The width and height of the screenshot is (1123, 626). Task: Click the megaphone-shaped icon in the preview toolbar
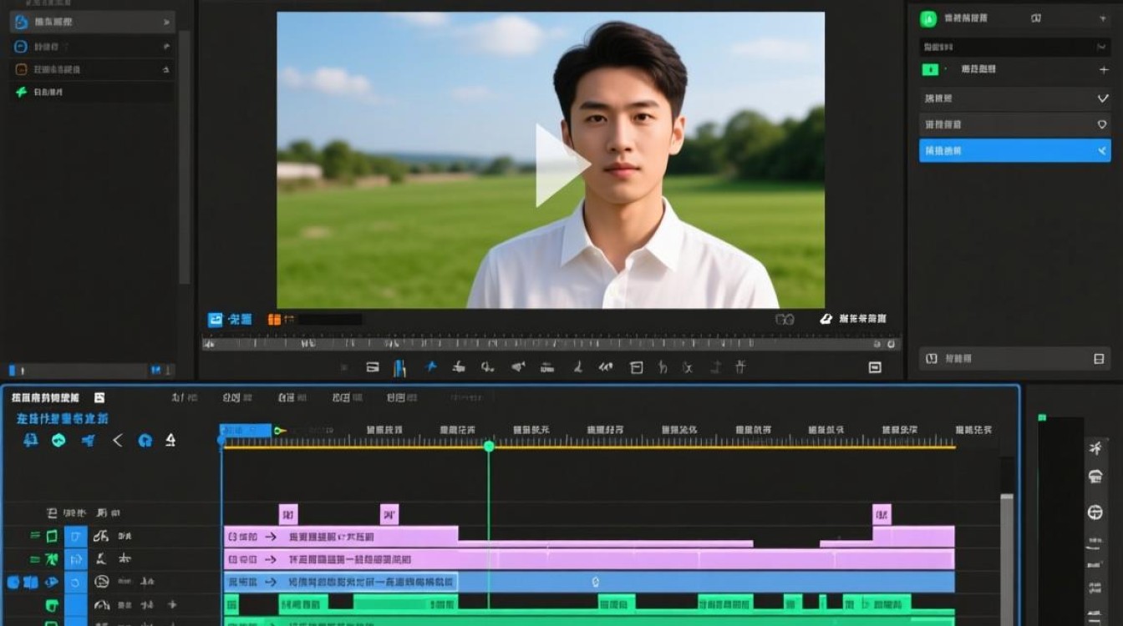pyautogui.click(x=518, y=366)
